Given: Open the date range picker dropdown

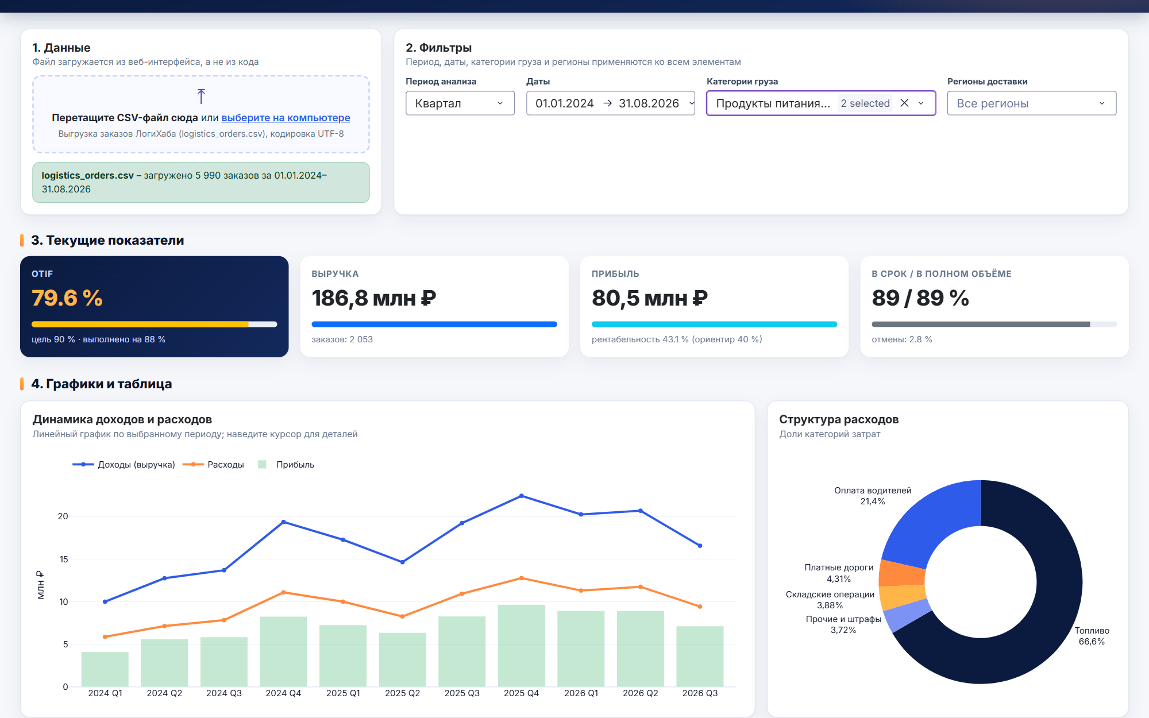Looking at the screenshot, I should tap(692, 103).
